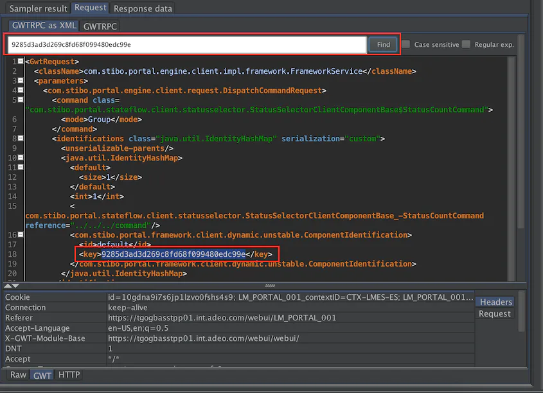Click into the search text field
Screen dimensions: 543x393
[x=187, y=44]
